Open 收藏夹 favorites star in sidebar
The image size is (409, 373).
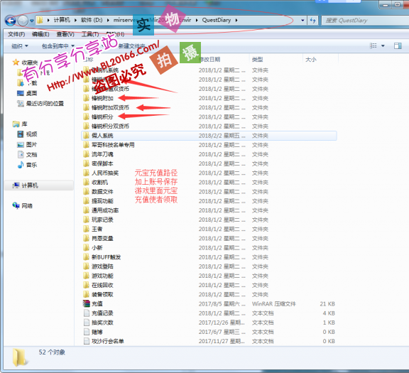click(x=16, y=63)
